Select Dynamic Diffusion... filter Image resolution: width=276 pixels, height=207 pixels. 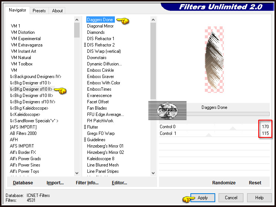tap(104, 64)
